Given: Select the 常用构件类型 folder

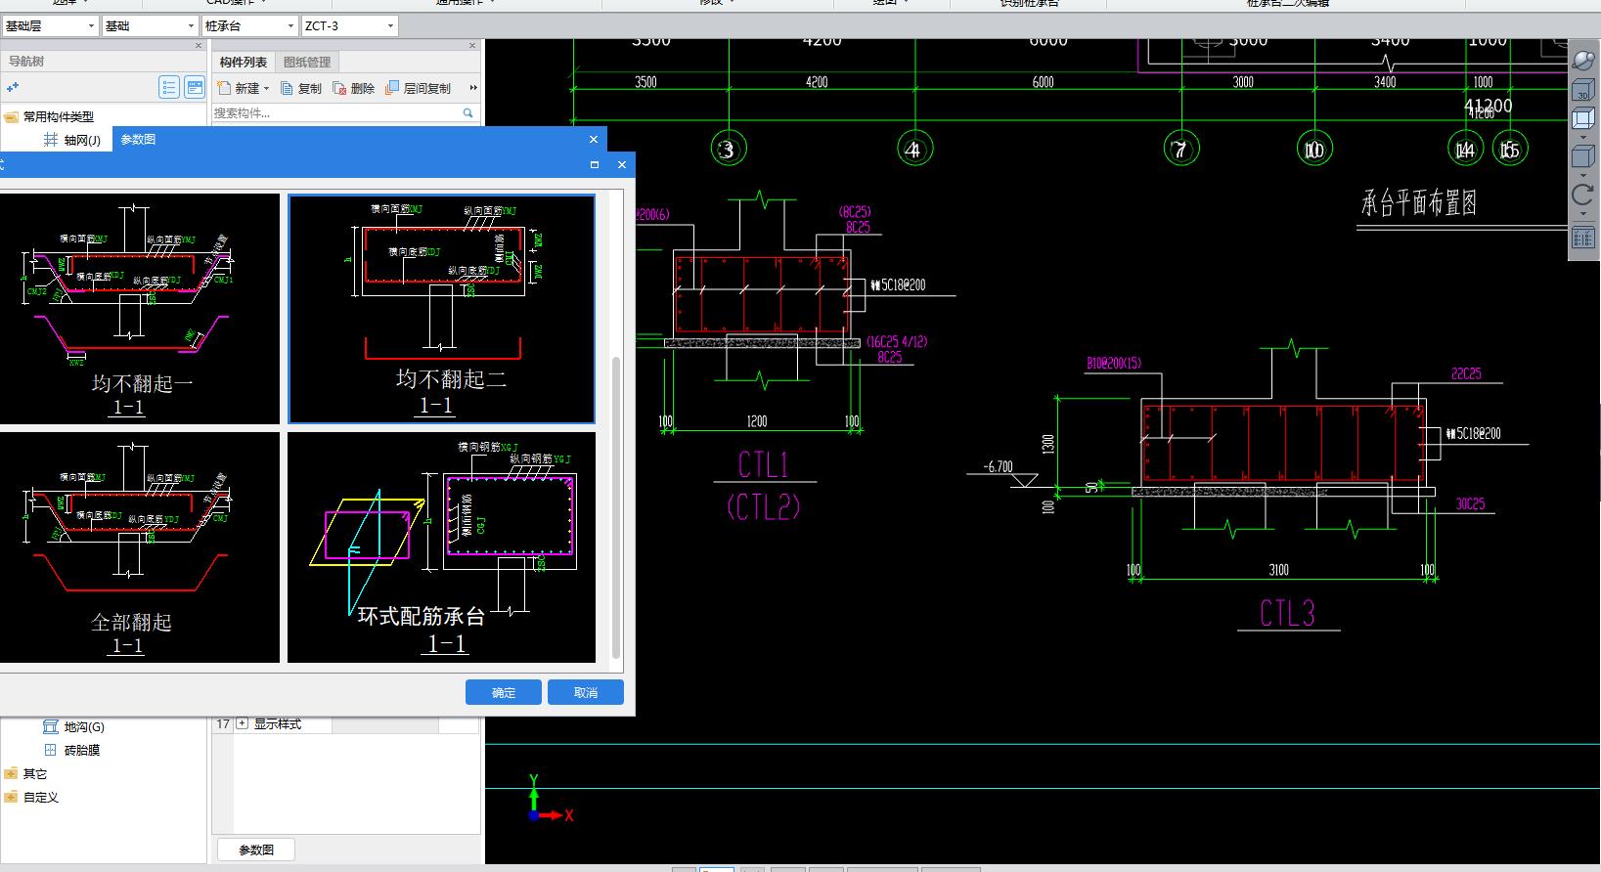Looking at the screenshot, I should (59, 116).
